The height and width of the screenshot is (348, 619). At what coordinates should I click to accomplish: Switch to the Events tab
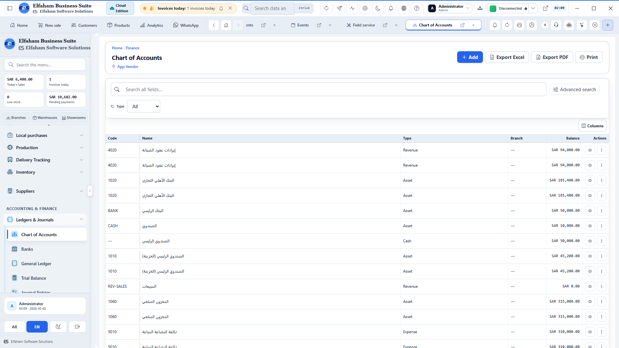tap(300, 25)
